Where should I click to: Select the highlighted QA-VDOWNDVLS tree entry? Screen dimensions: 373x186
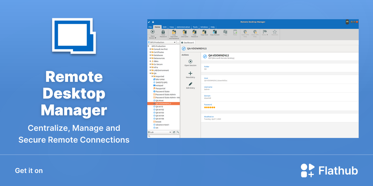(163, 104)
